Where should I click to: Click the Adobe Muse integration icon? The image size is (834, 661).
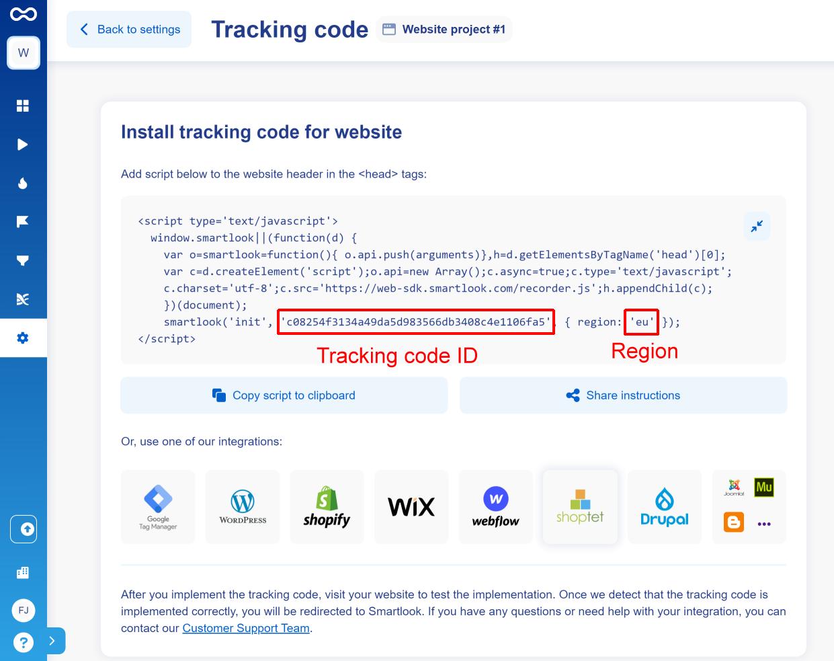(764, 487)
